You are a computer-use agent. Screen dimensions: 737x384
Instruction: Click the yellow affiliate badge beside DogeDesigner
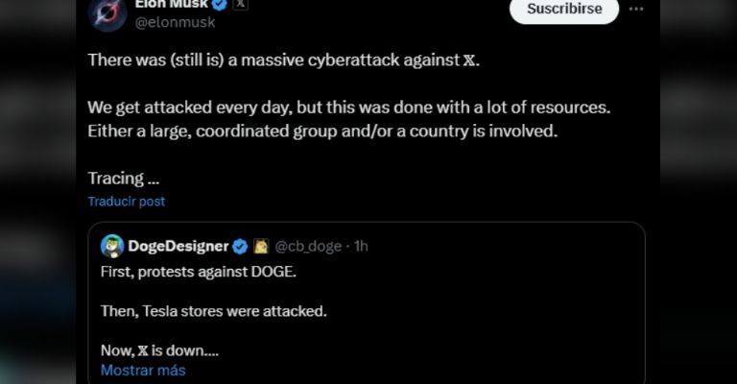tap(260, 246)
